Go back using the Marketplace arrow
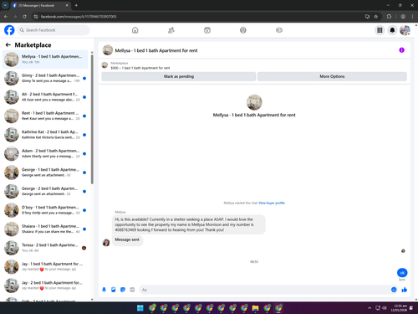 click(x=8, y=45)
